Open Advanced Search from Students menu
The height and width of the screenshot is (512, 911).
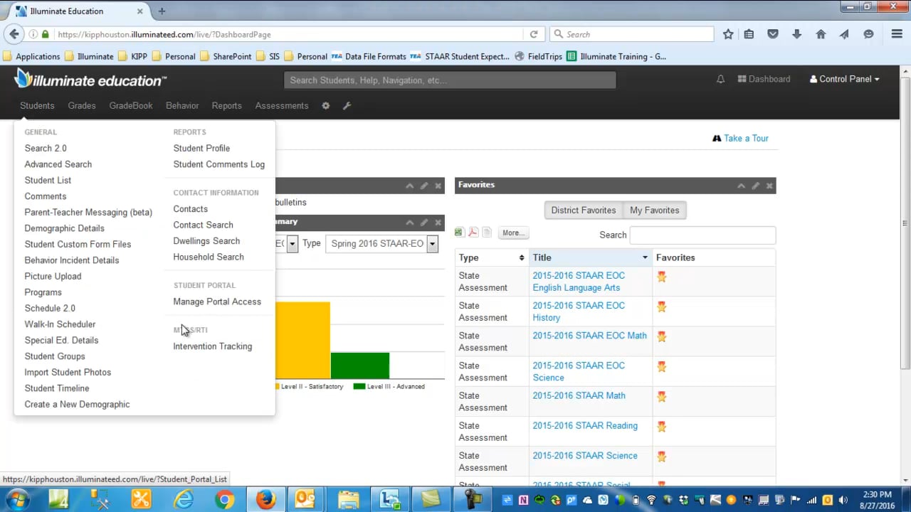(x=58, y=164)
